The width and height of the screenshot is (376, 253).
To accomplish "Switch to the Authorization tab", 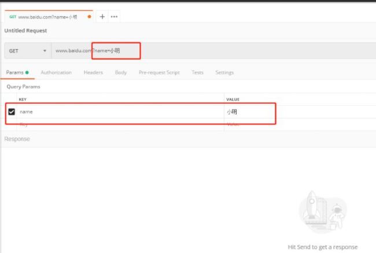I will 56,73.
